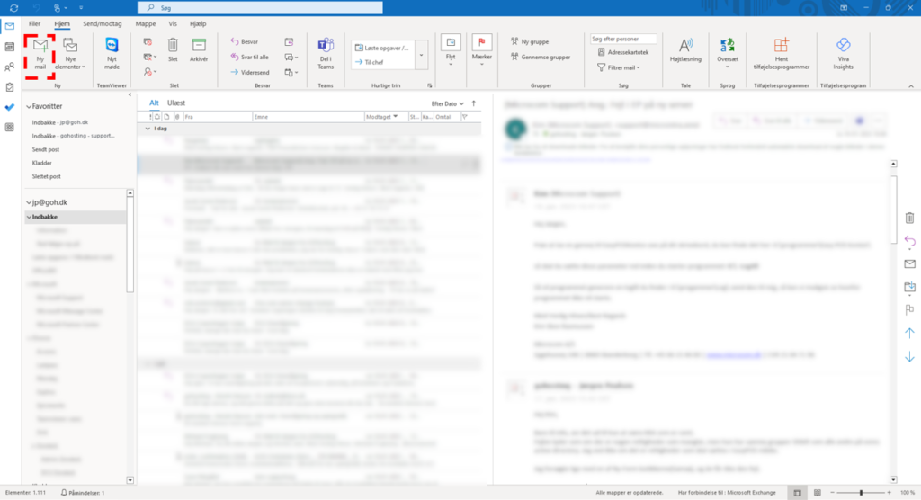Toggle the Ulæst unread filter
Screen dimensions: 921x500
[x=176, y=103]
